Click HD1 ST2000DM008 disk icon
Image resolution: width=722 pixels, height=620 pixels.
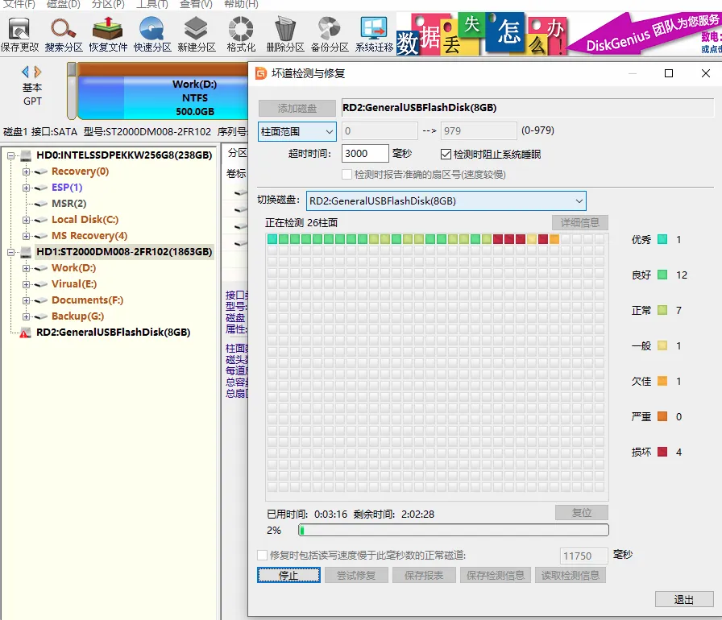27,251
